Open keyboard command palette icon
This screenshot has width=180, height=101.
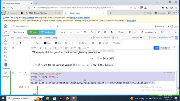pyautogui.click(x=93, y=43)
